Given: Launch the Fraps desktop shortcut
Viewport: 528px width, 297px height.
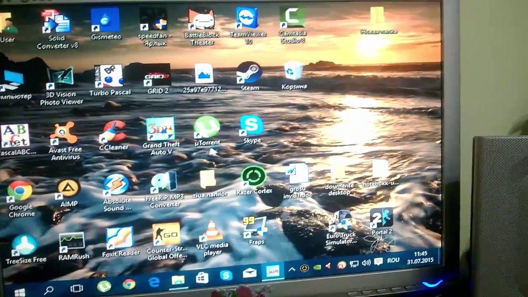Looking at the screenshot, I should coord(256,231).
